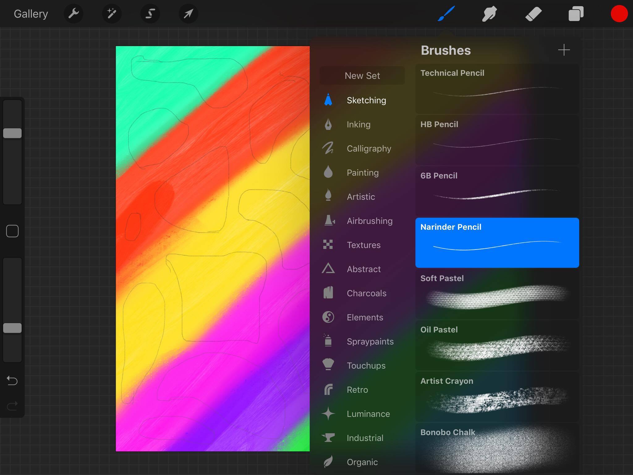Select the Sketching brush set
Viewport: 633px width, 475px height.
click(362, 100)
